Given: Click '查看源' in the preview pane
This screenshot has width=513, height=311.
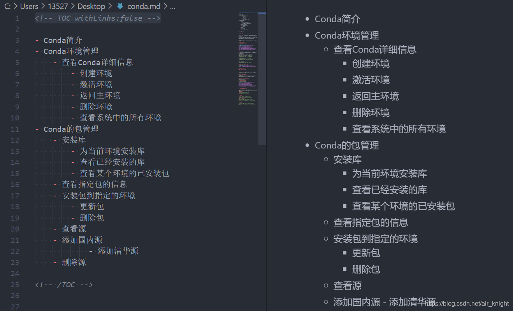Looking at the screenshot, I should click(348, 286).
